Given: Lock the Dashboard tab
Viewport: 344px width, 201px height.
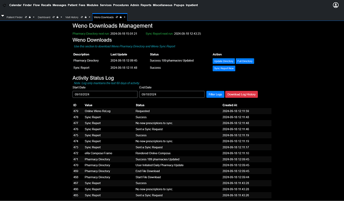Looking at the screenshot, I should pyautogui.click(x=57, y=17).
